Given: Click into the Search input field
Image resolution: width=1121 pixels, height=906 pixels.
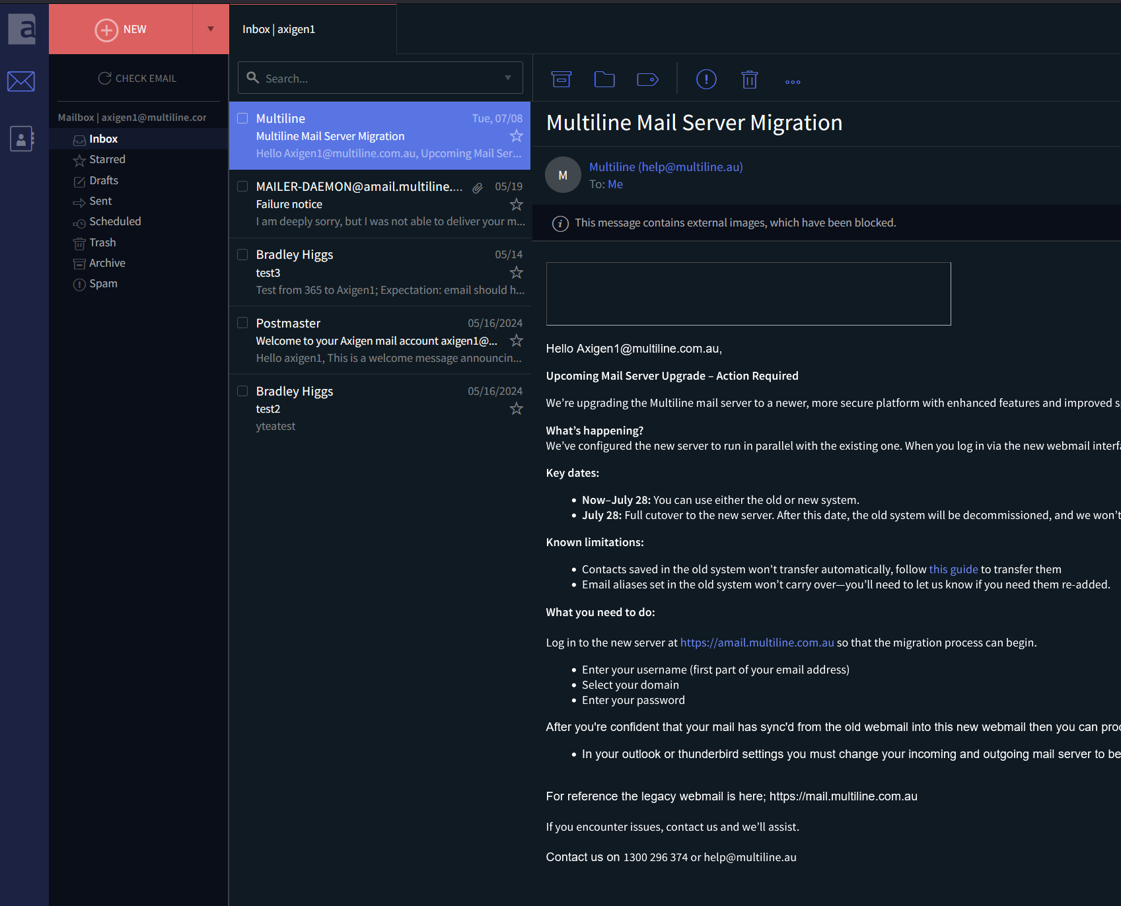Looking at the screenshot, I should [x=380, y=78].
